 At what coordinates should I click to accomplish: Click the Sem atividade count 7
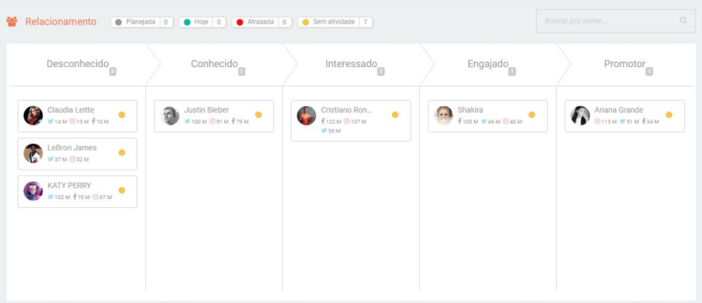[365, 22]
